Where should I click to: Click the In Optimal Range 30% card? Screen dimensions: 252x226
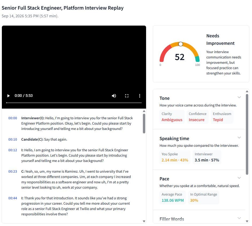204,197
